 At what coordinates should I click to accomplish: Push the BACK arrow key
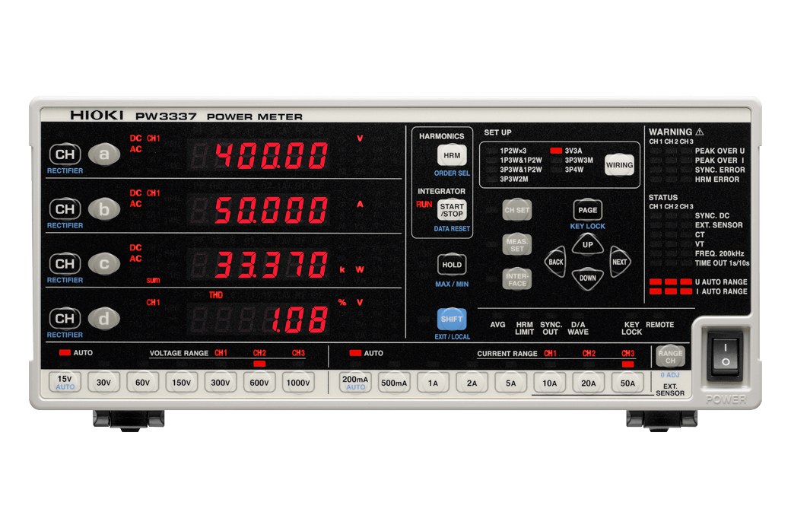tap(555, 262)
